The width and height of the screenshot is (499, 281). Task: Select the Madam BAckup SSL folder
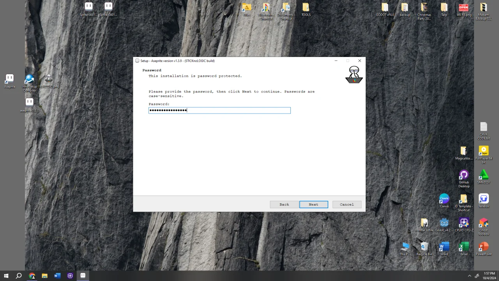coord(483,12)
